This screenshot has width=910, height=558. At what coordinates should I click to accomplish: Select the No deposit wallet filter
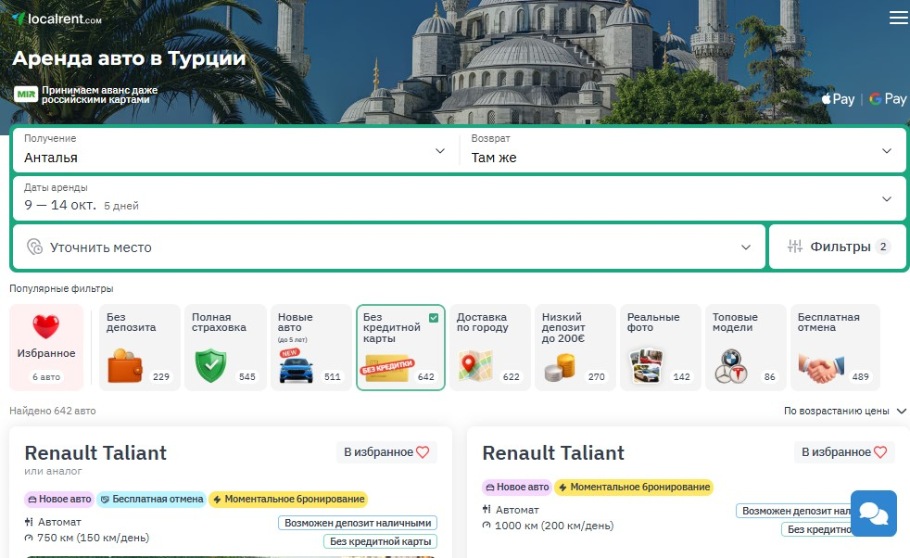click(139, 348)
